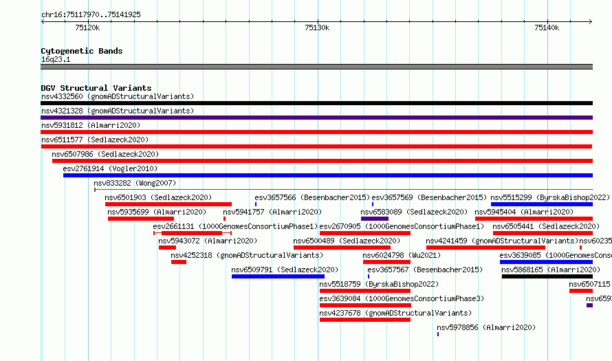Select nsv6509791 (Sedlazeck2020) label

[285, 270]
